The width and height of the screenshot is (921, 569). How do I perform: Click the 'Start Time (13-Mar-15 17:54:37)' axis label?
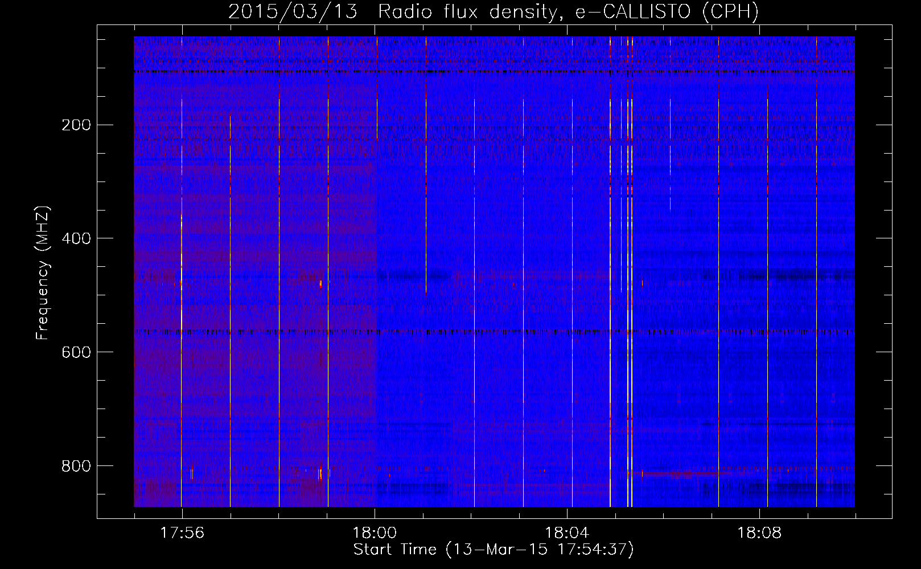click(x=494, y=550)
